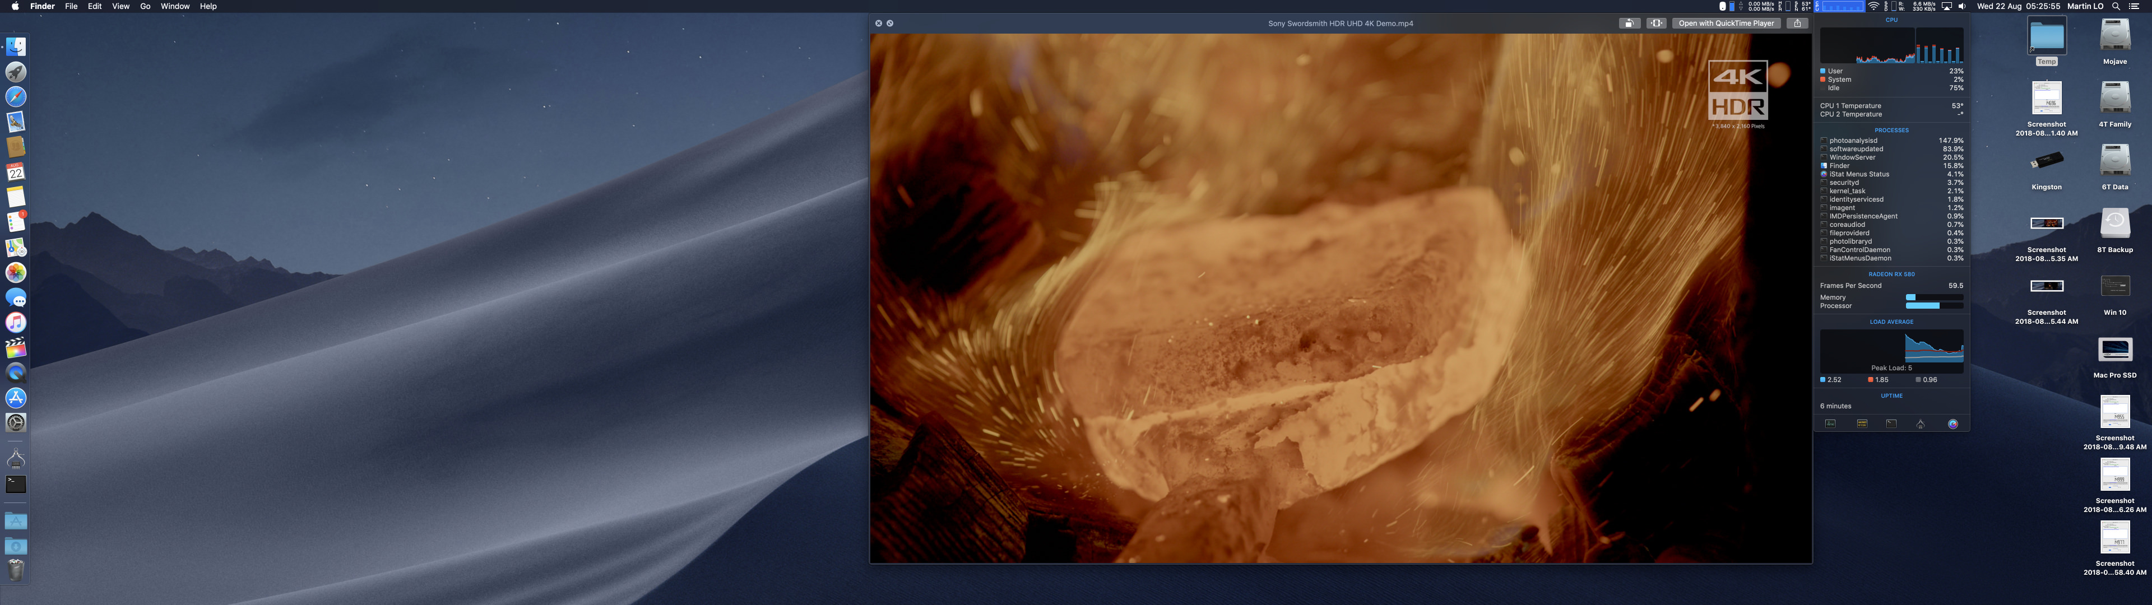Screen dimensions: 2152x605
Task: Open Activity Monitor from iStat panel footer
Action: (x=1830, y=424)
